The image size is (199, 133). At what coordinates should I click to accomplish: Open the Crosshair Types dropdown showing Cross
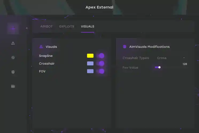click(171, 58)
